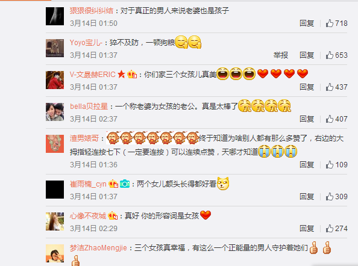Viewport: 358px width, 266px height.
Task: Reply to Yoyo宝儿's comment
Action: [x=307, y=55]
